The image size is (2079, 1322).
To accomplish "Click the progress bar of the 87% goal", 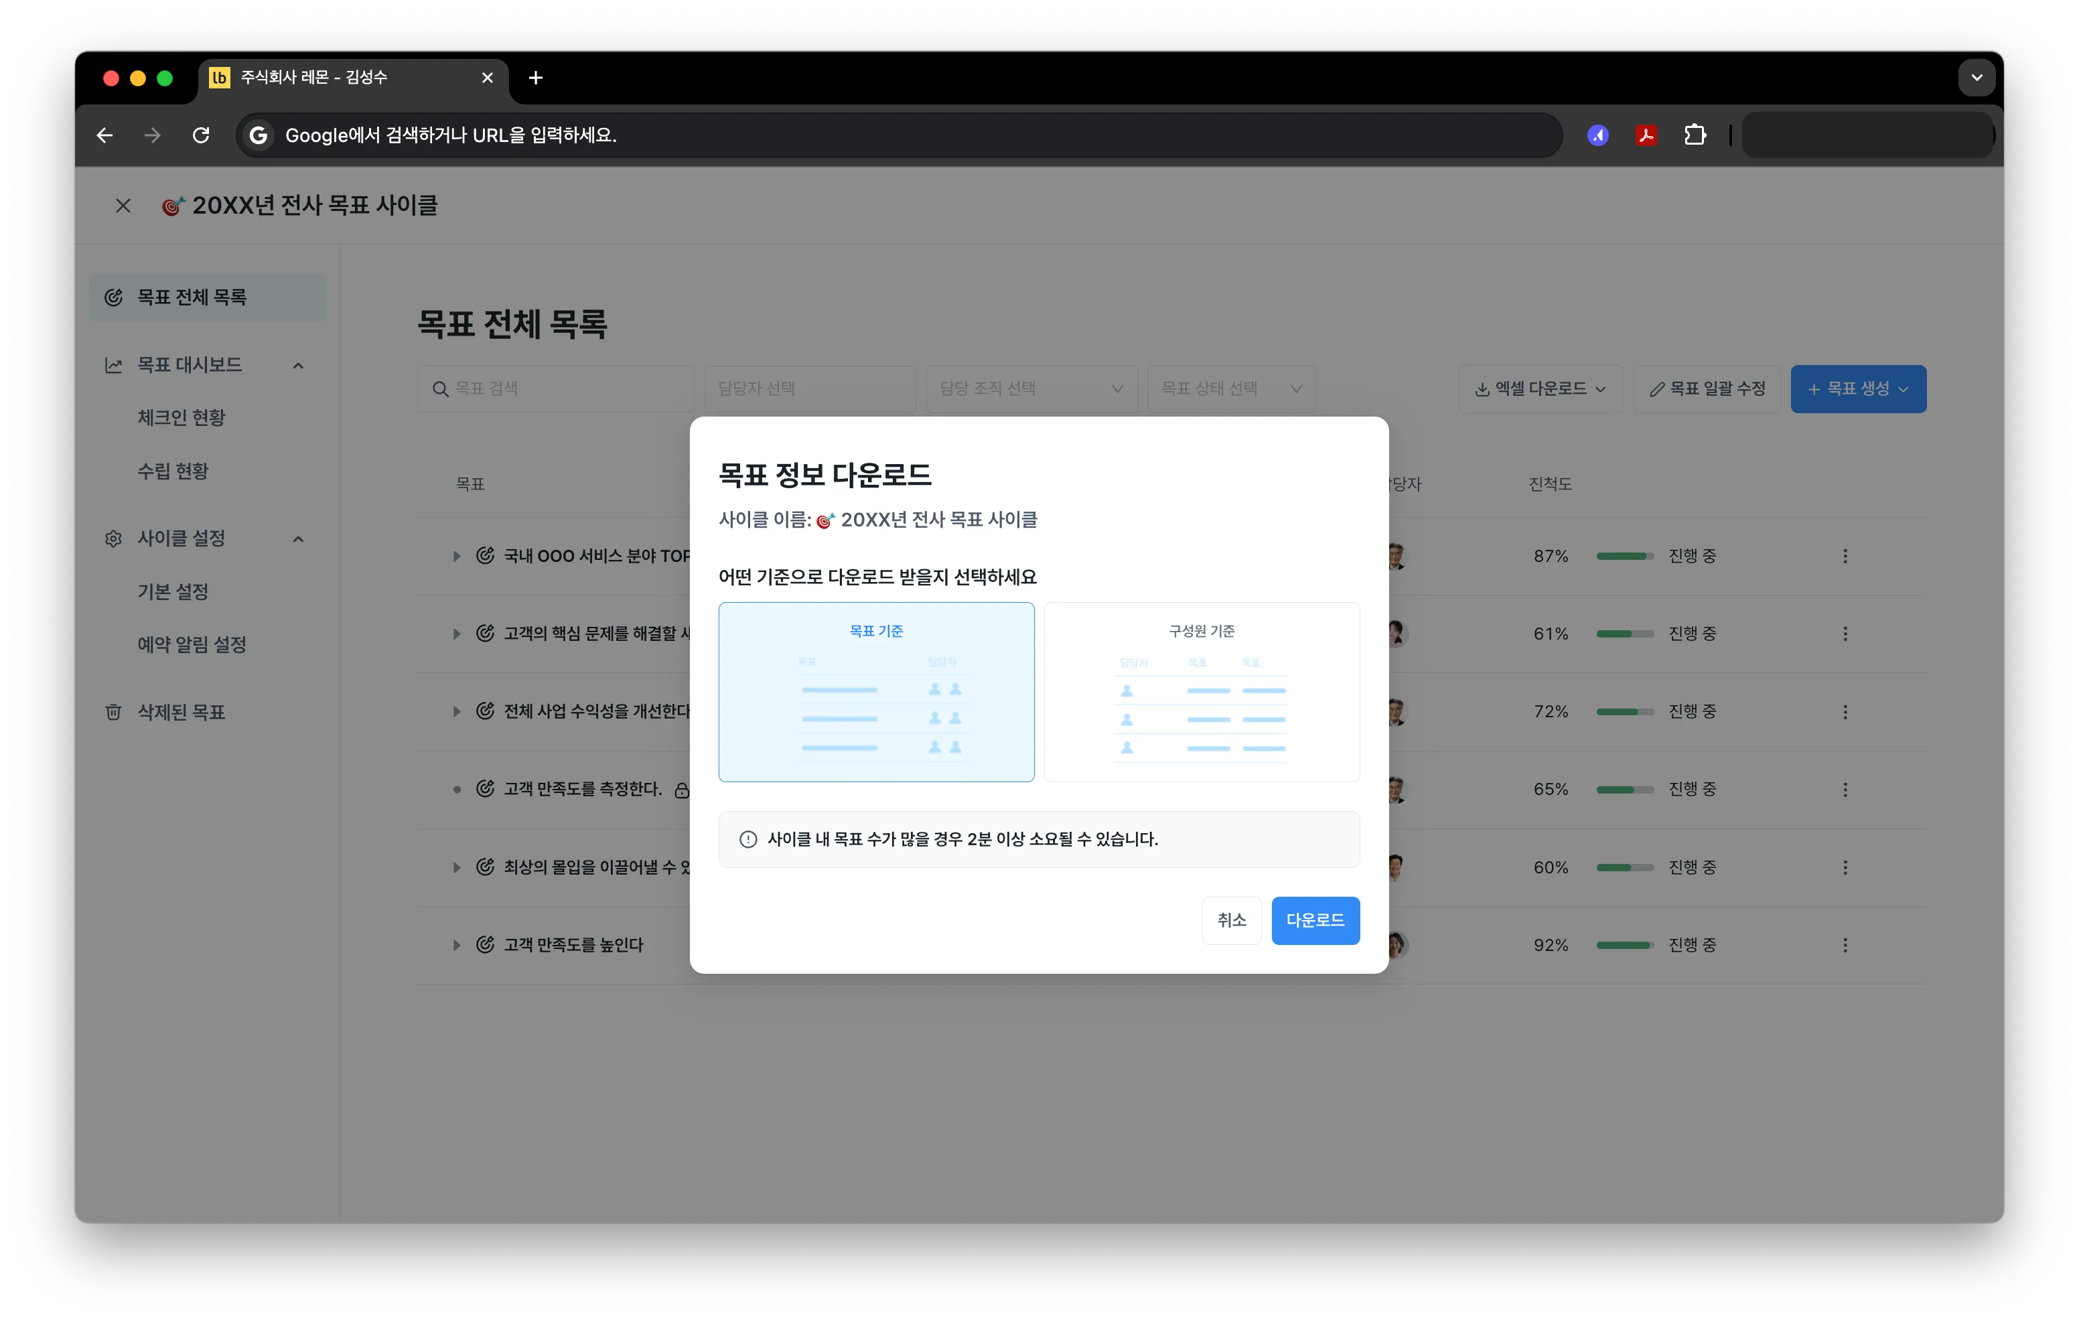I will coord(1624,556).
